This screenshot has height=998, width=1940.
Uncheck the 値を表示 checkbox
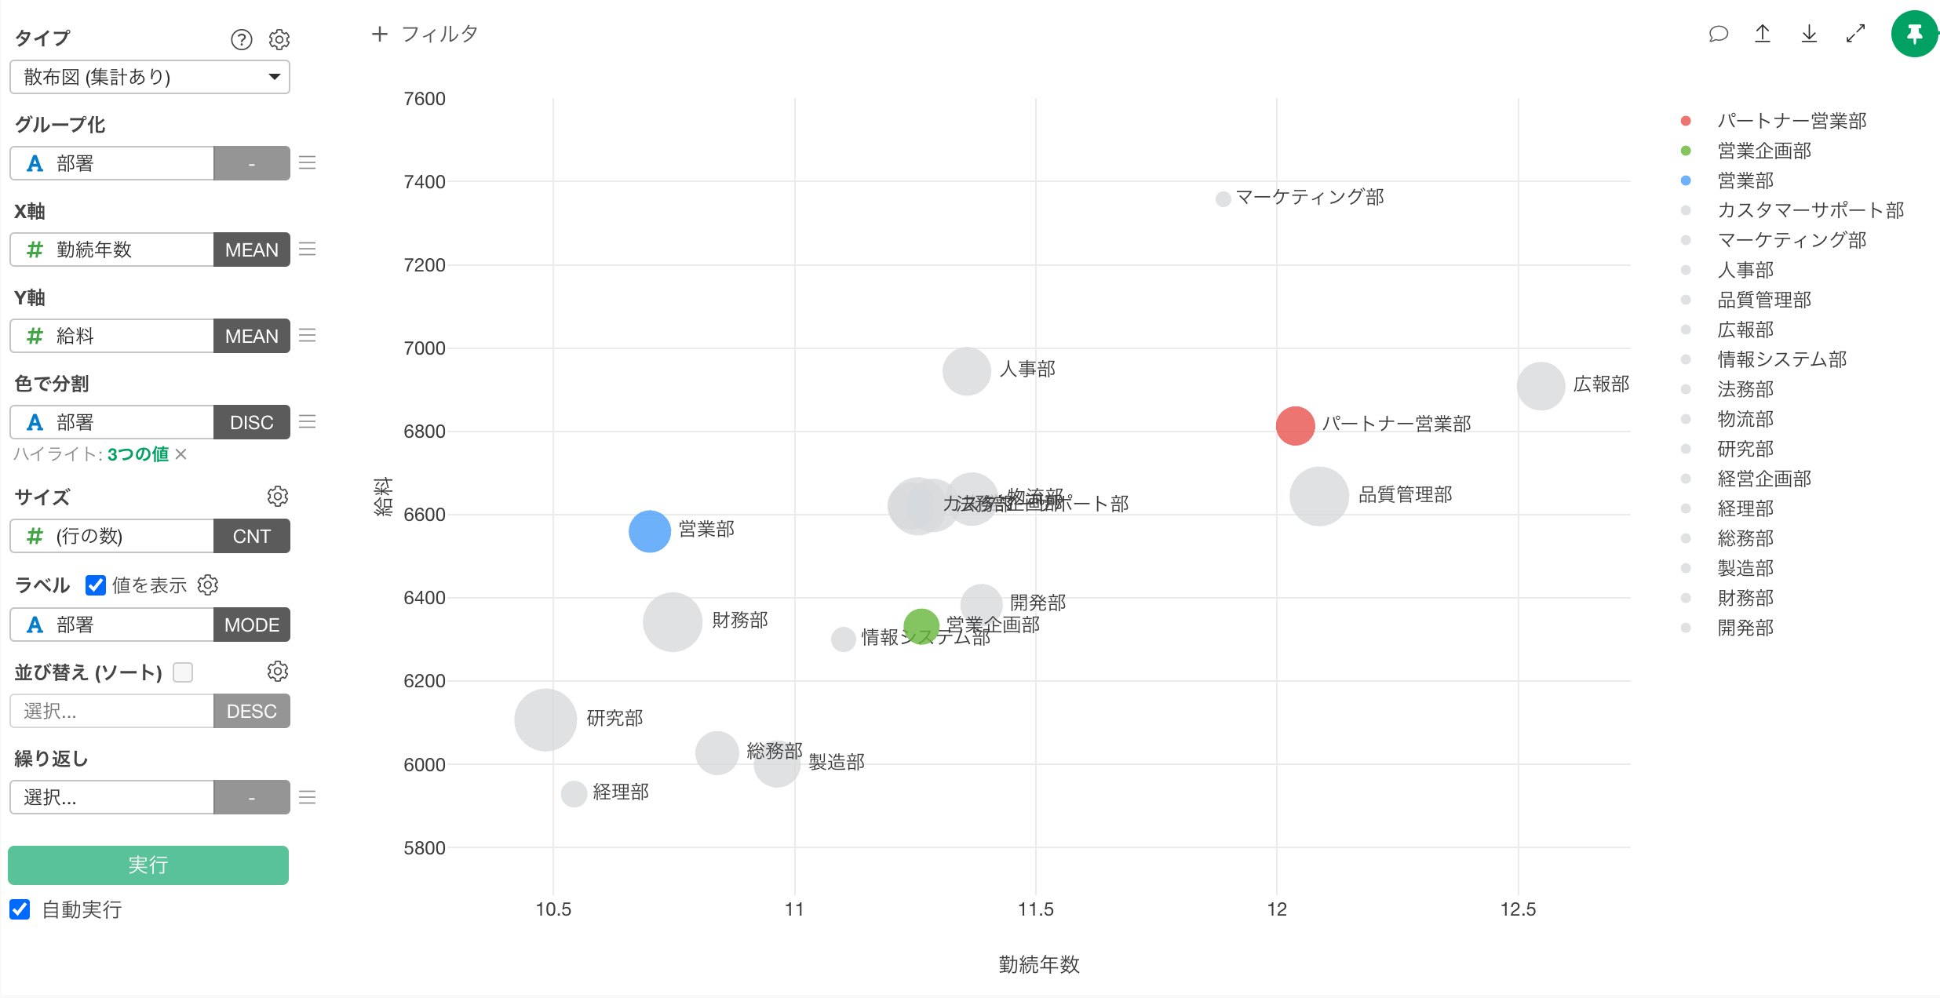[96, 585]
